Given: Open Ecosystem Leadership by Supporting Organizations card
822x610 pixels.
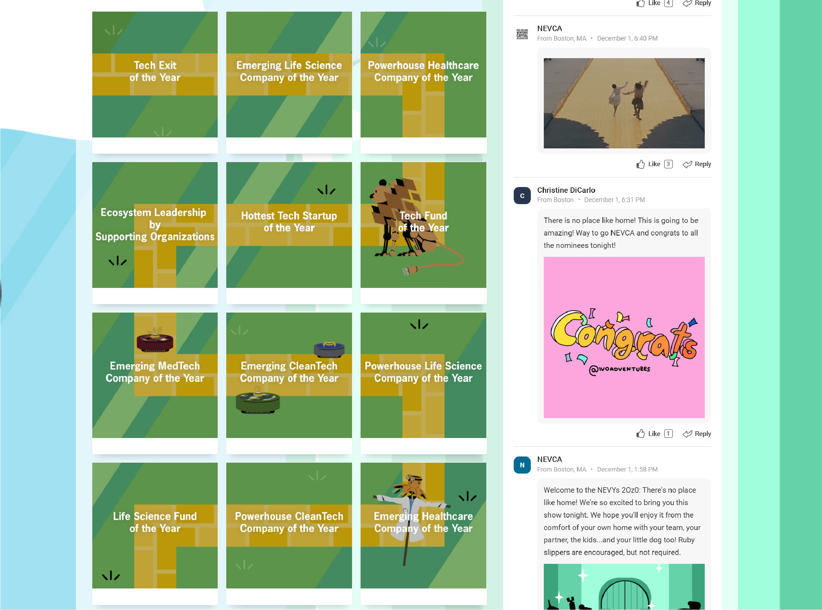Looking at the screenshot, I should [154, 233].
